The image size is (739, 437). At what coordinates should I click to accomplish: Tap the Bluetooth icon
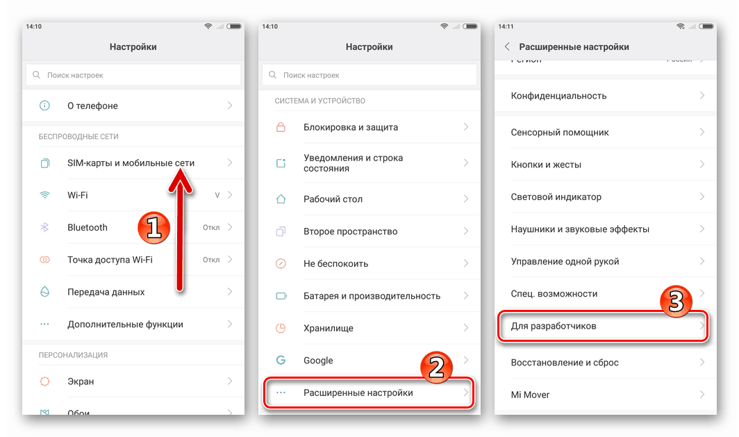pyautogui.click(x=44, y=227)
